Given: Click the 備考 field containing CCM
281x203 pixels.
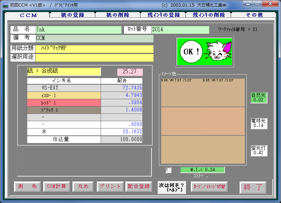Looking at the screenshot, I should 95,39.
